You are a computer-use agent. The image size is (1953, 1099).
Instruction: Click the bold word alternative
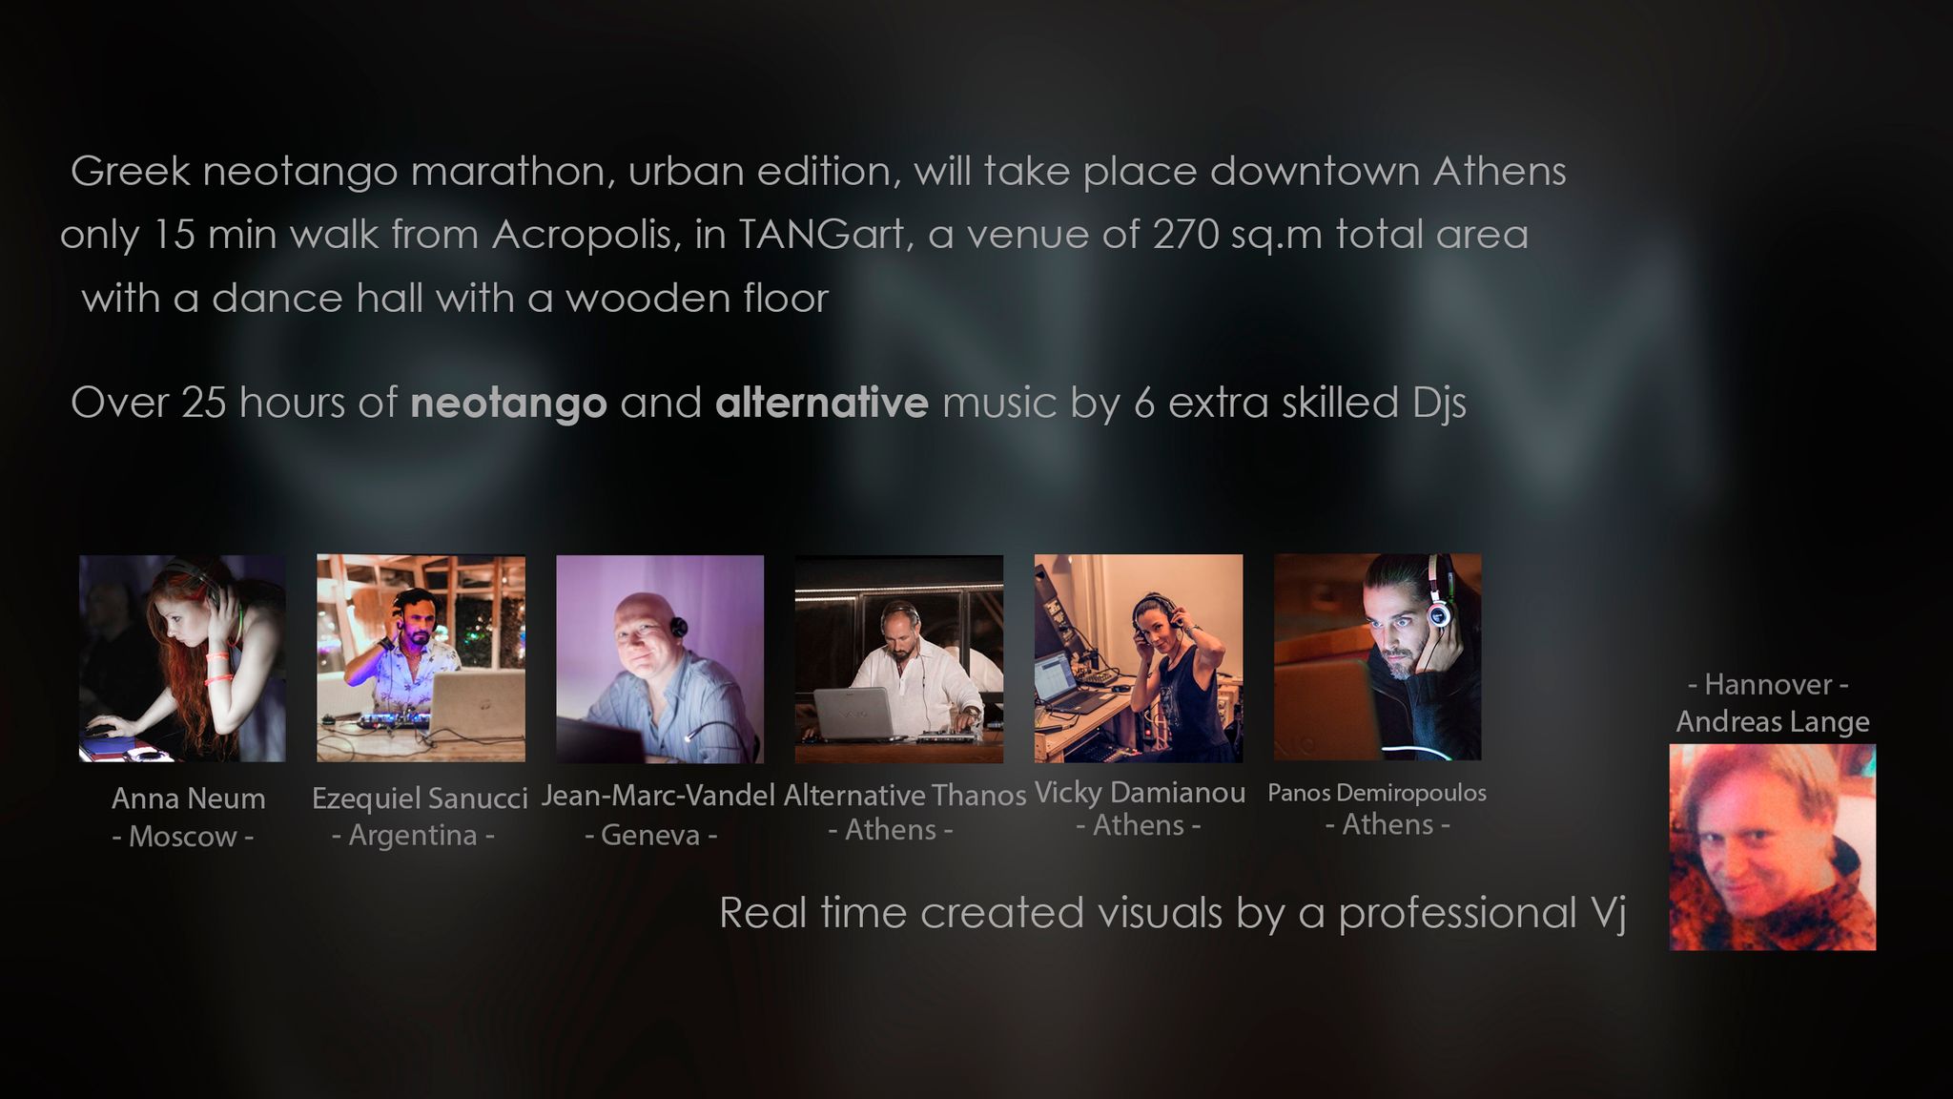point(821,403)
